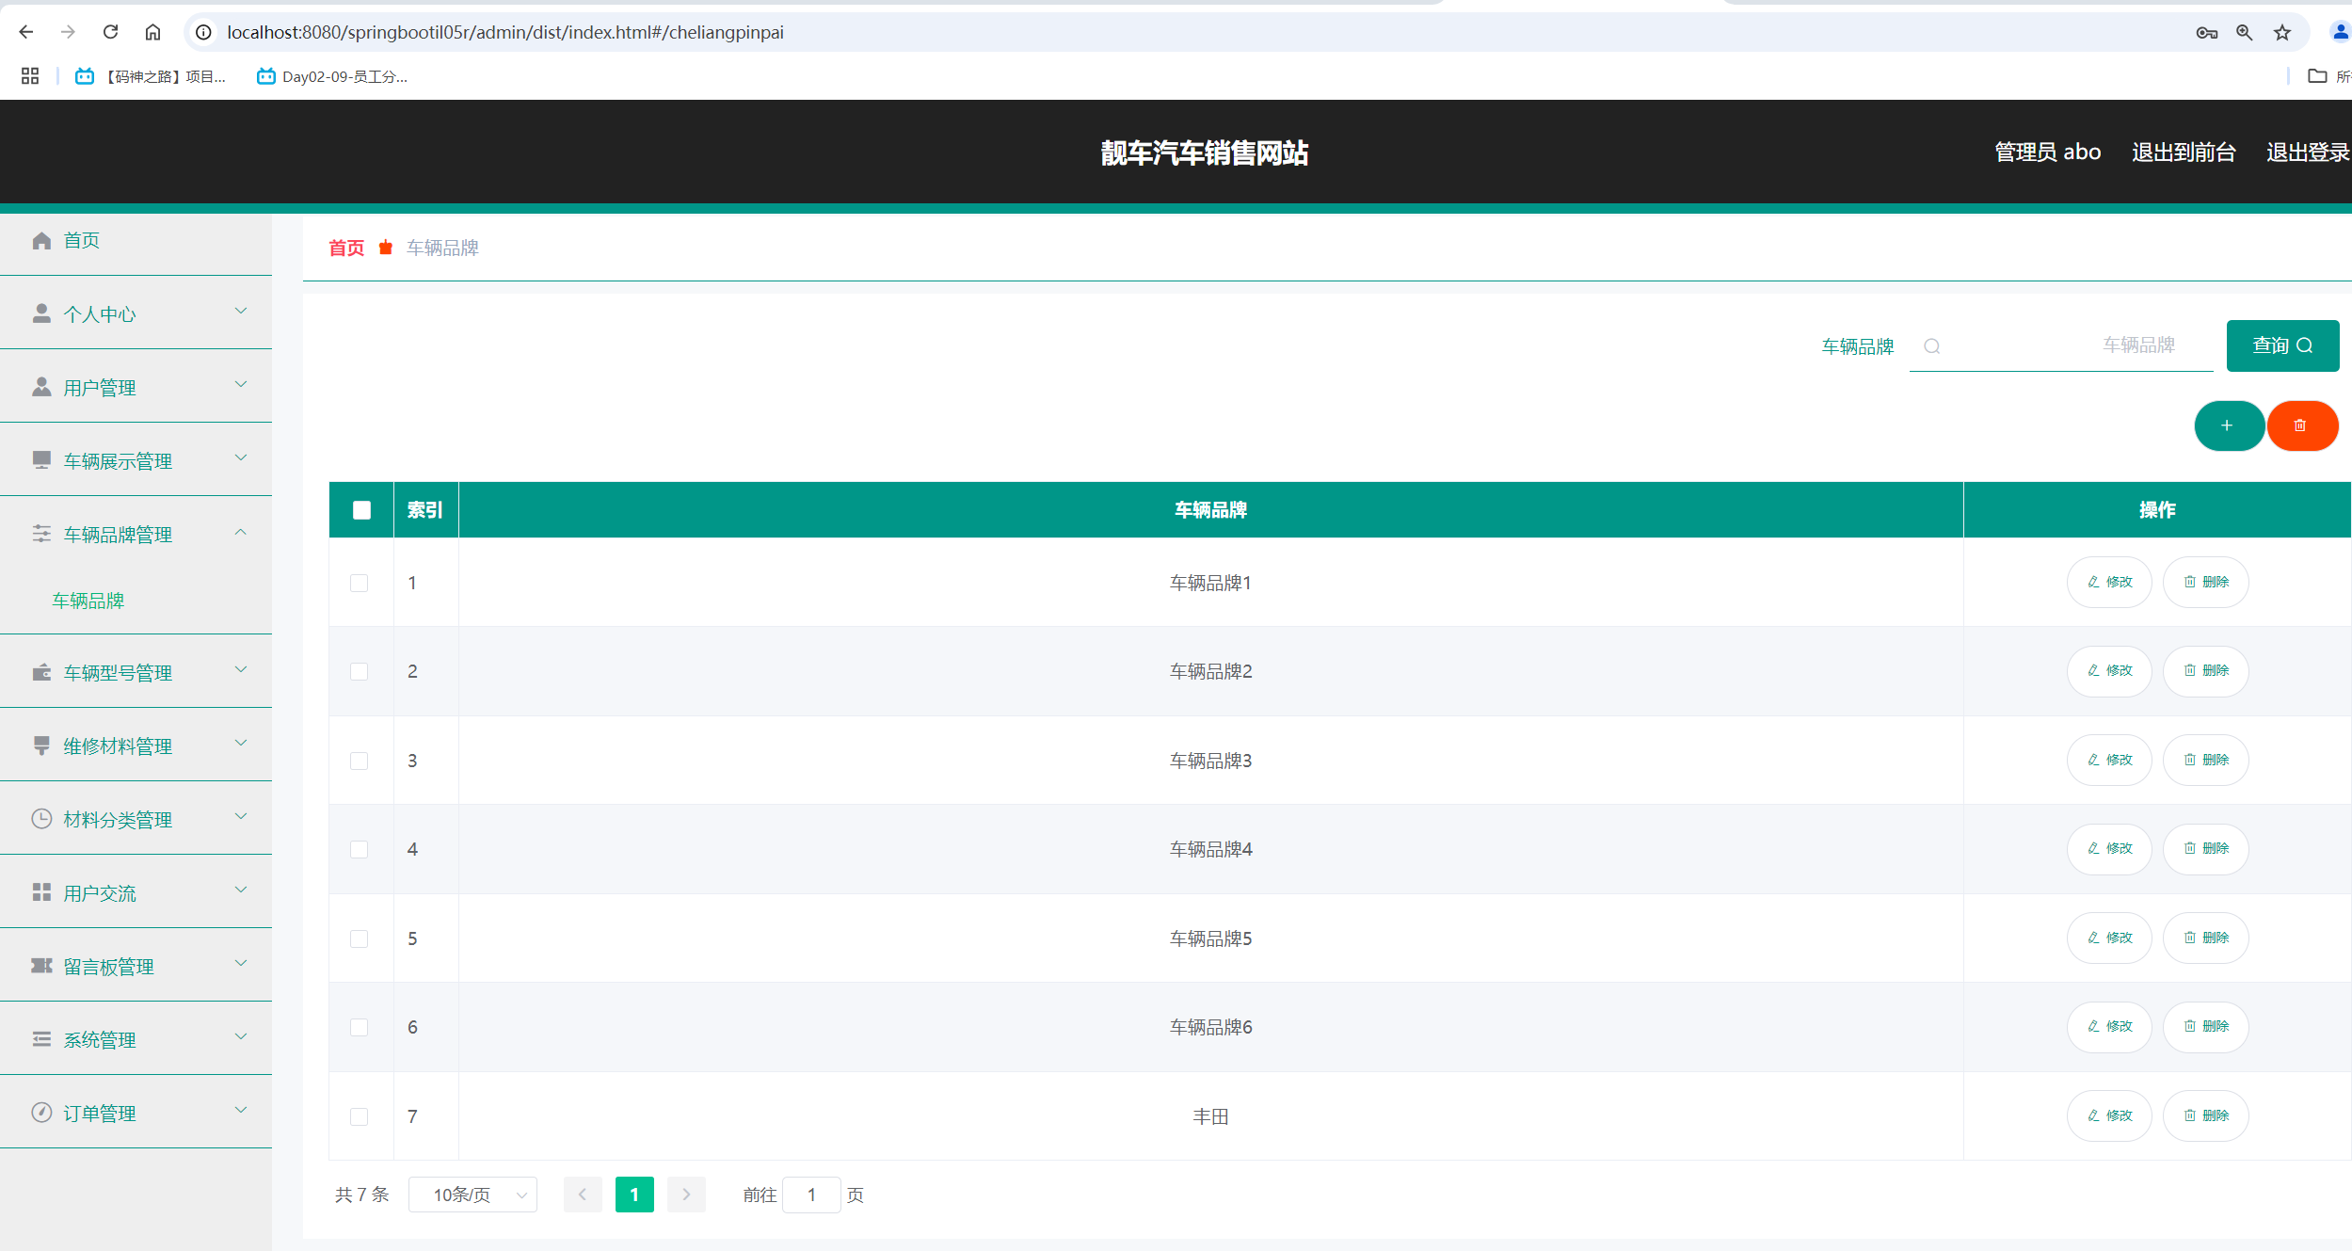The height and width of the screenshot is (1251, 2352).
Task: Click the browser home icon
Action: pyautogui.click(x=152, y=32)
